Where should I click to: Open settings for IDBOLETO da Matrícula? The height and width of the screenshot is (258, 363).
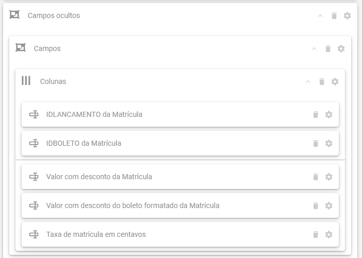(329, 143)
